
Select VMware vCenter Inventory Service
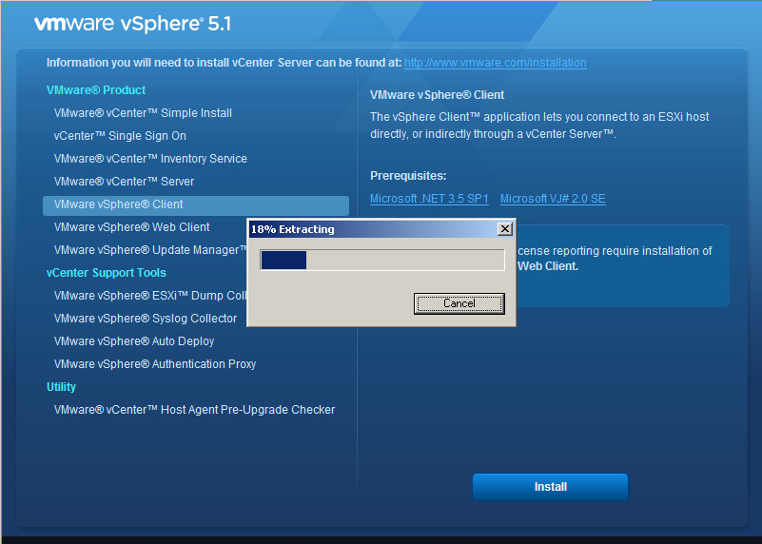click(x=150, y=159)
